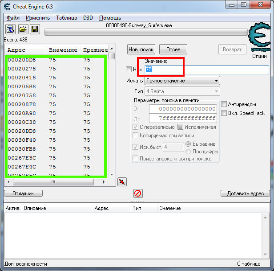The height and width of the screenshot is (271, 274).
Task: Open the Таблица menu
Action: tap(66, 18)
